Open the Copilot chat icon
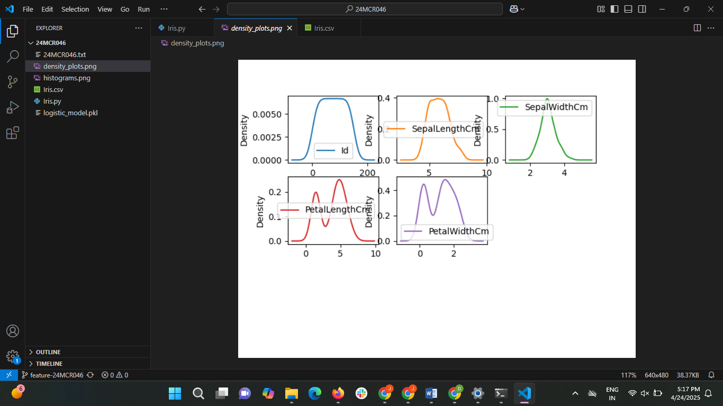 (x=513, y=9)
